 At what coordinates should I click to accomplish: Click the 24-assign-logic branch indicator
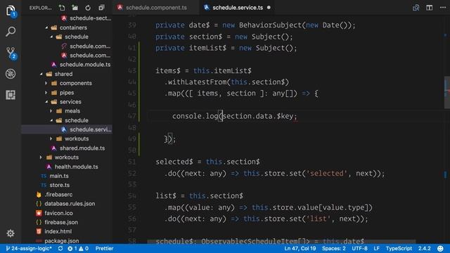coord(29,248)
